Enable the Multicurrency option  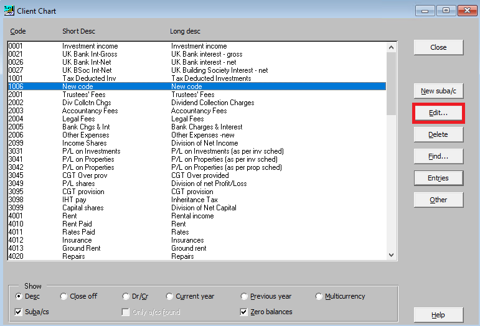pyautogui.click(x=319, y=297)
